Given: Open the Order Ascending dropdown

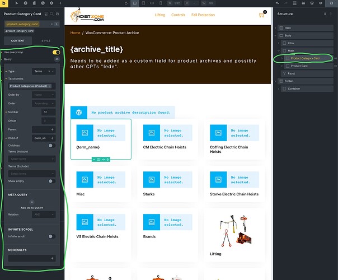Looking at the screenshot, I should point(44,104).
